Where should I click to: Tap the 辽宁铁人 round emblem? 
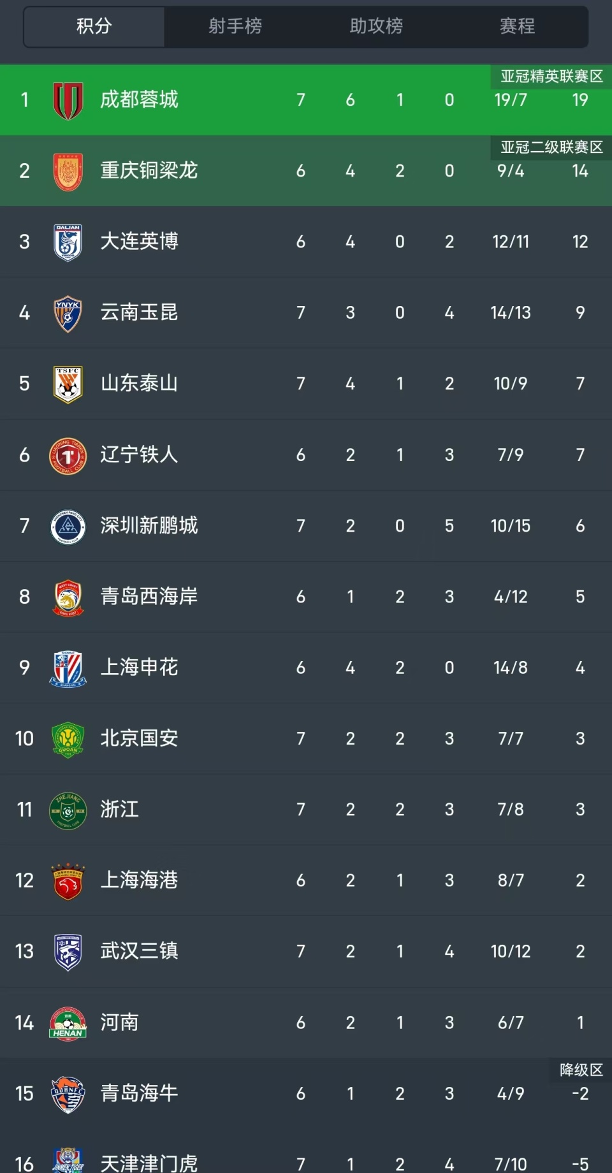(x=68, y=455)
